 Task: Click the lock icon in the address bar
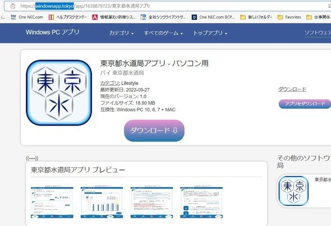[13, 6]
